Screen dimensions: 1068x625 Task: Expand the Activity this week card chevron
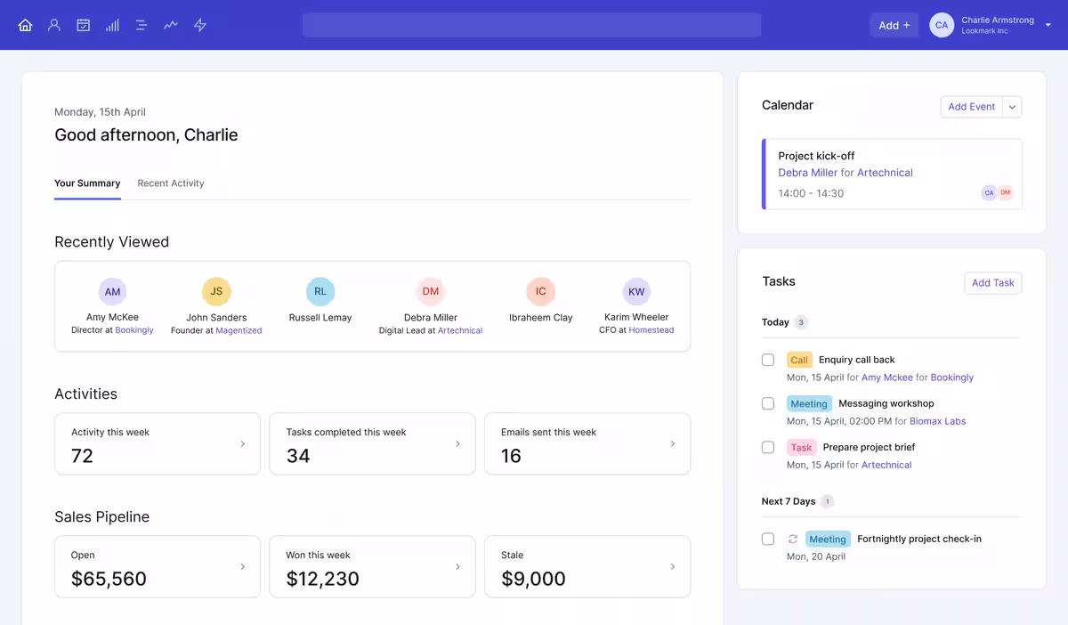click(243, 443)
